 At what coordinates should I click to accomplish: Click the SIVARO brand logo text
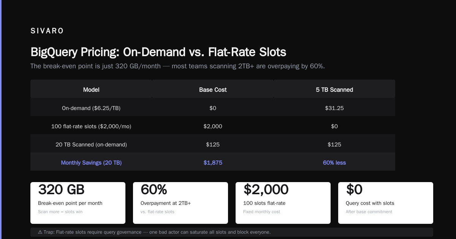coord(47,31)
